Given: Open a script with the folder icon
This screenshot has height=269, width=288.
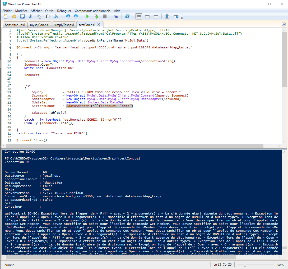Looking at the screenshot, I should click(14, 17).
